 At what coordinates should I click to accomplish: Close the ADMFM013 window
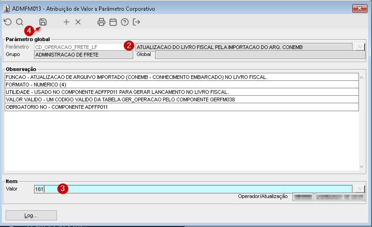360,8
